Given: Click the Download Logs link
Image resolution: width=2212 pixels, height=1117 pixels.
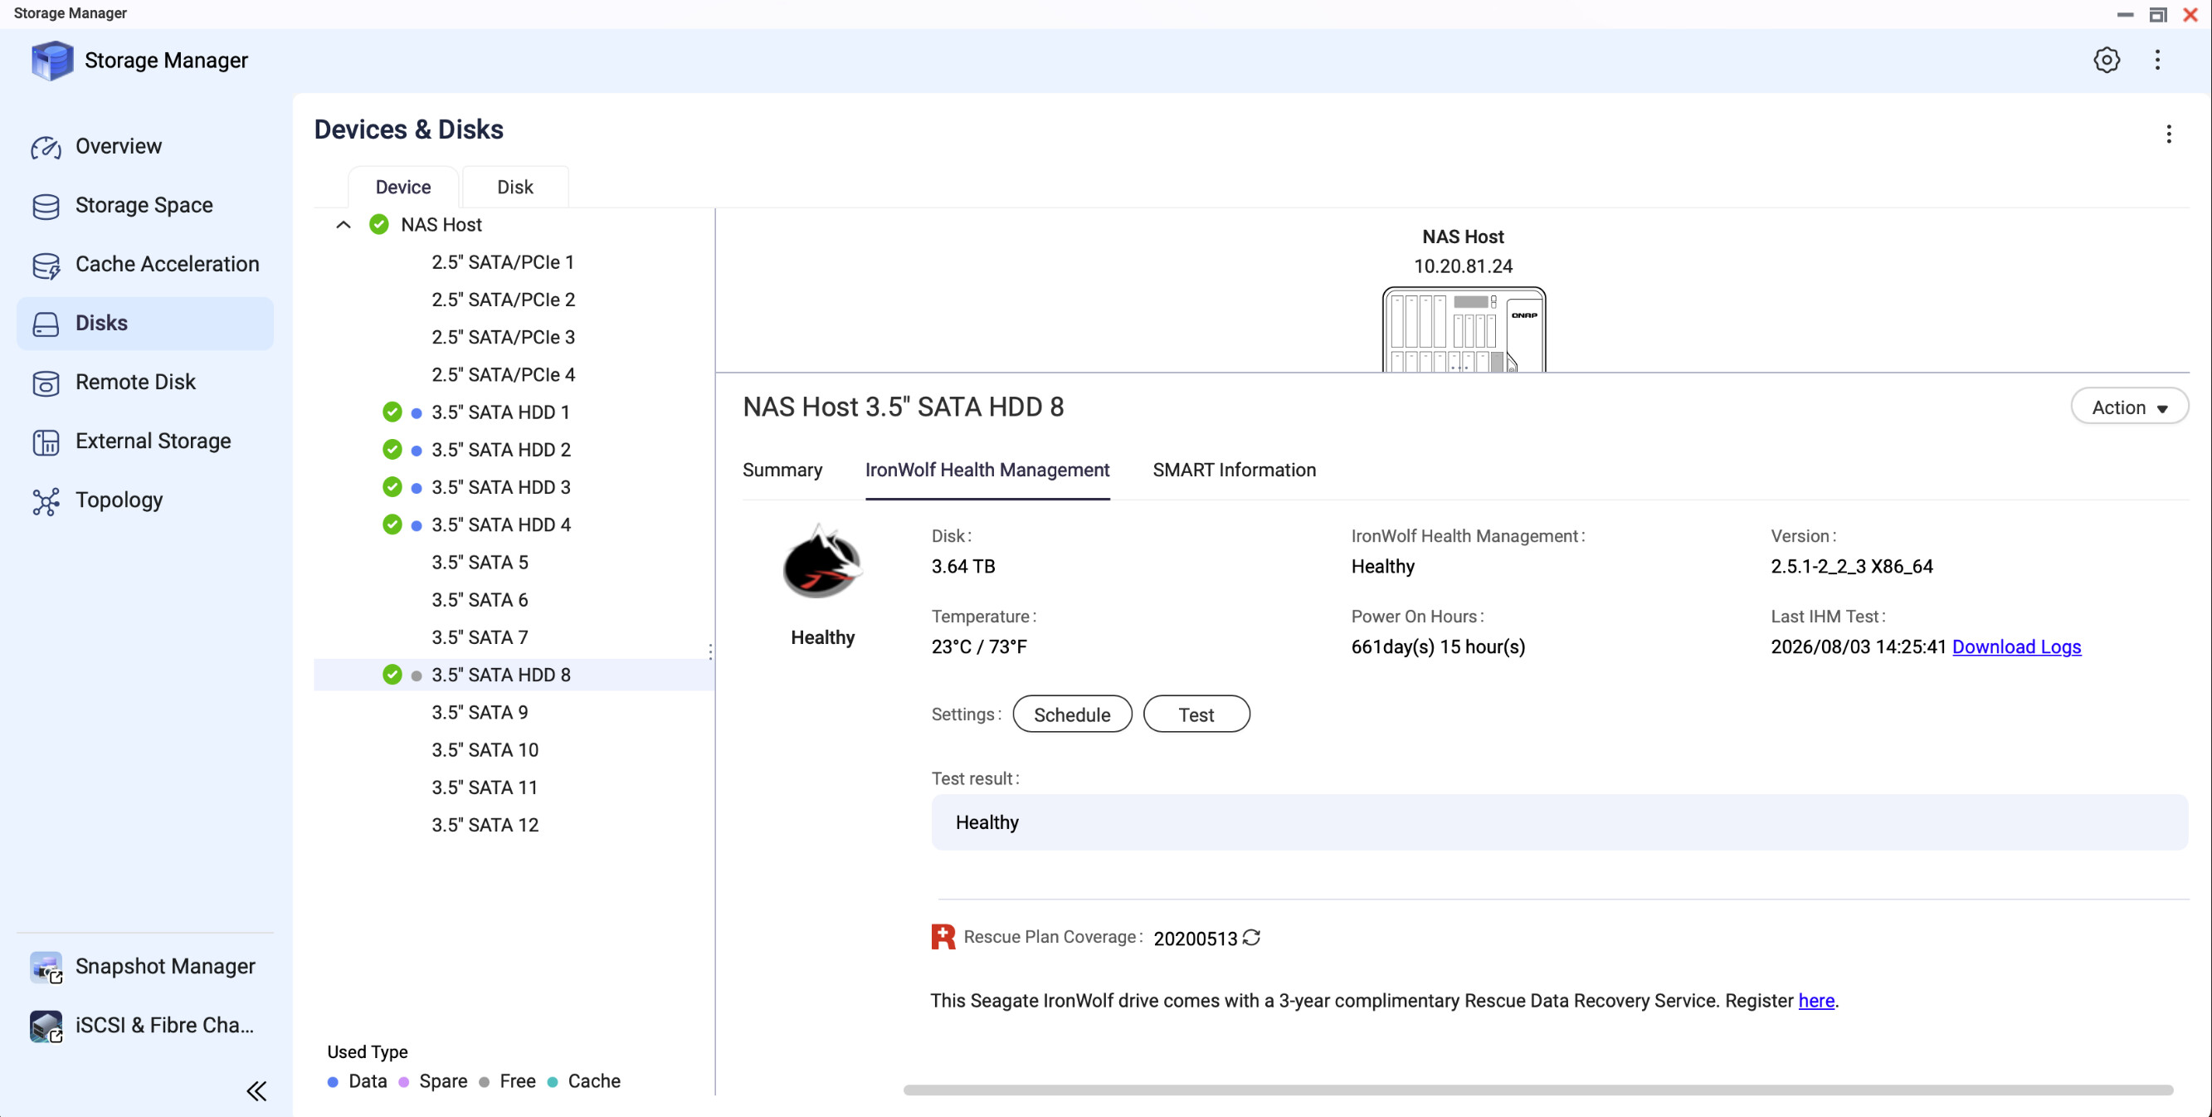Looking at the screenshot, I should coord(2016,647).
